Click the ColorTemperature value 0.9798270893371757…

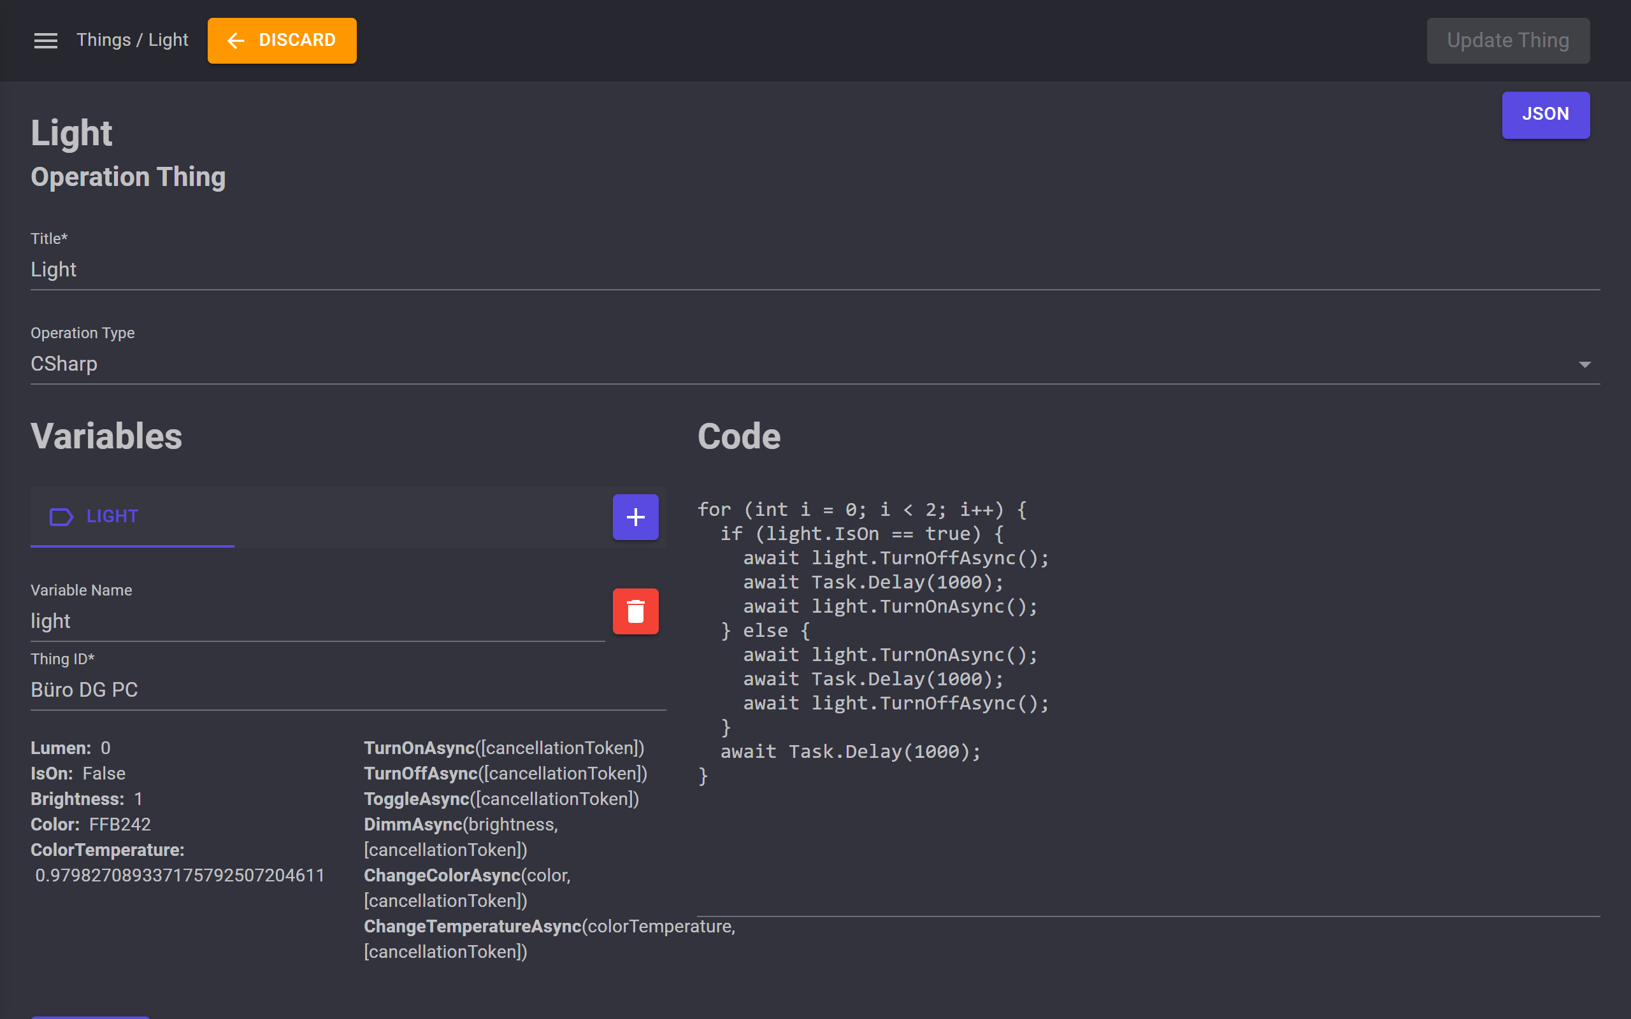point(180,876)
